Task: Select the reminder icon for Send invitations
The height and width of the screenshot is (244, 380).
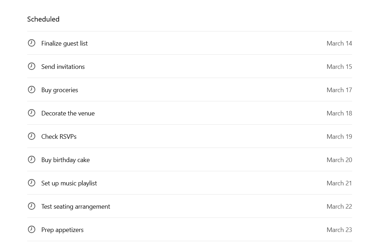Action: coord(31,66)
